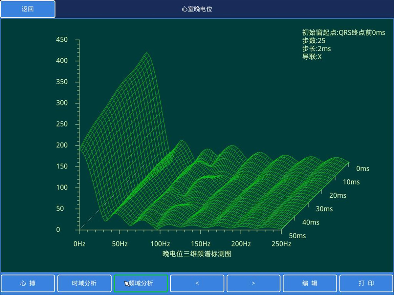Click the 0ms time axis label
Image resolution: width=394 pixels, height=295 pixels.
coord(362,168)
